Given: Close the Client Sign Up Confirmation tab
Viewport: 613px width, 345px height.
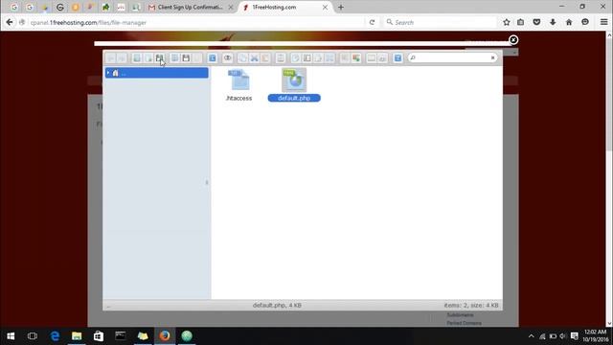Looking at the screenshot, I should pyautogui.click(x=231, y=7).
